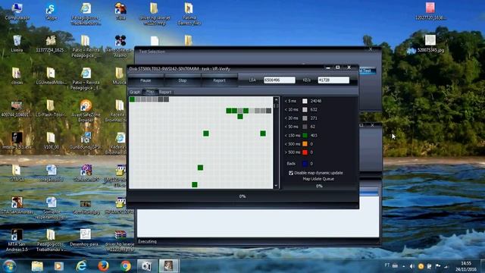Click the Report button next to Stop

coord(219,80)
